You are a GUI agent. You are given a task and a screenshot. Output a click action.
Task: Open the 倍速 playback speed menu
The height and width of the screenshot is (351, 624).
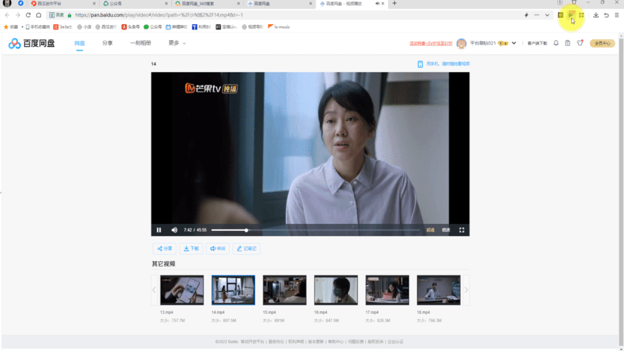pyautogui.click(x=446, y=230)
